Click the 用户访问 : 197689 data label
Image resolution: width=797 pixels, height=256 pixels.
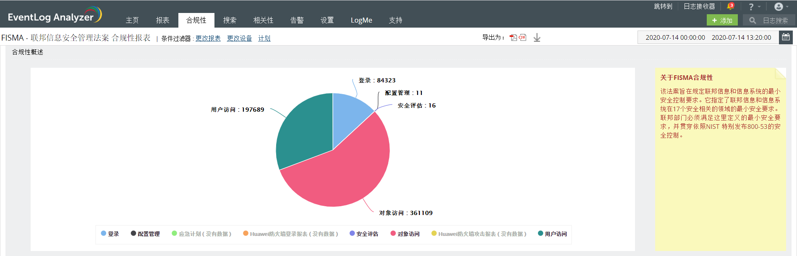click(238, 110)
